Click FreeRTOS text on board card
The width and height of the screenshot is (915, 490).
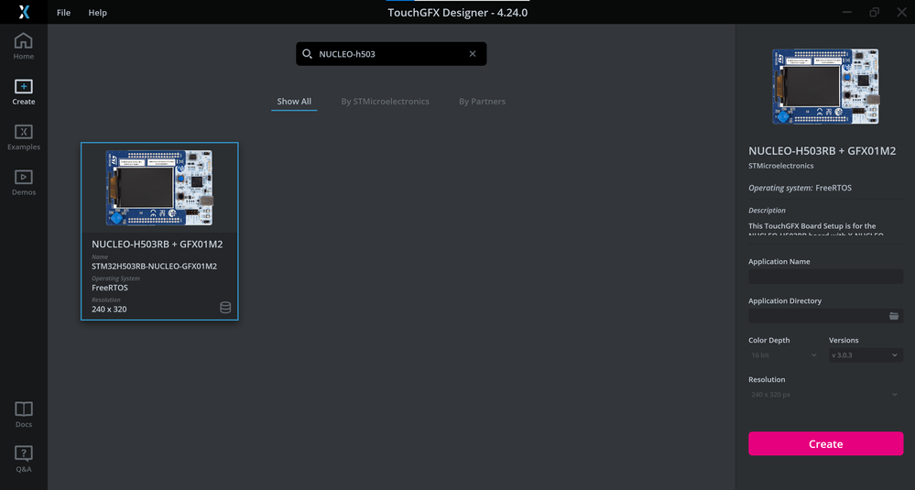110,288
